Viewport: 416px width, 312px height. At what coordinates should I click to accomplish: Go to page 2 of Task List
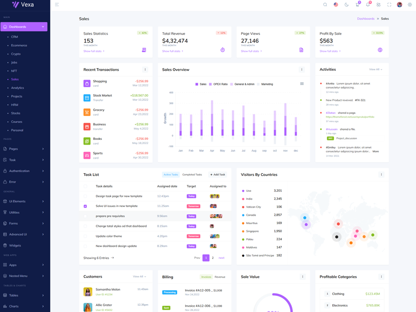213,258
